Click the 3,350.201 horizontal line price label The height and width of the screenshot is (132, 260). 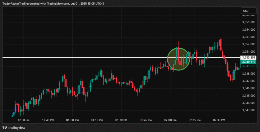(x=248, y=58)
